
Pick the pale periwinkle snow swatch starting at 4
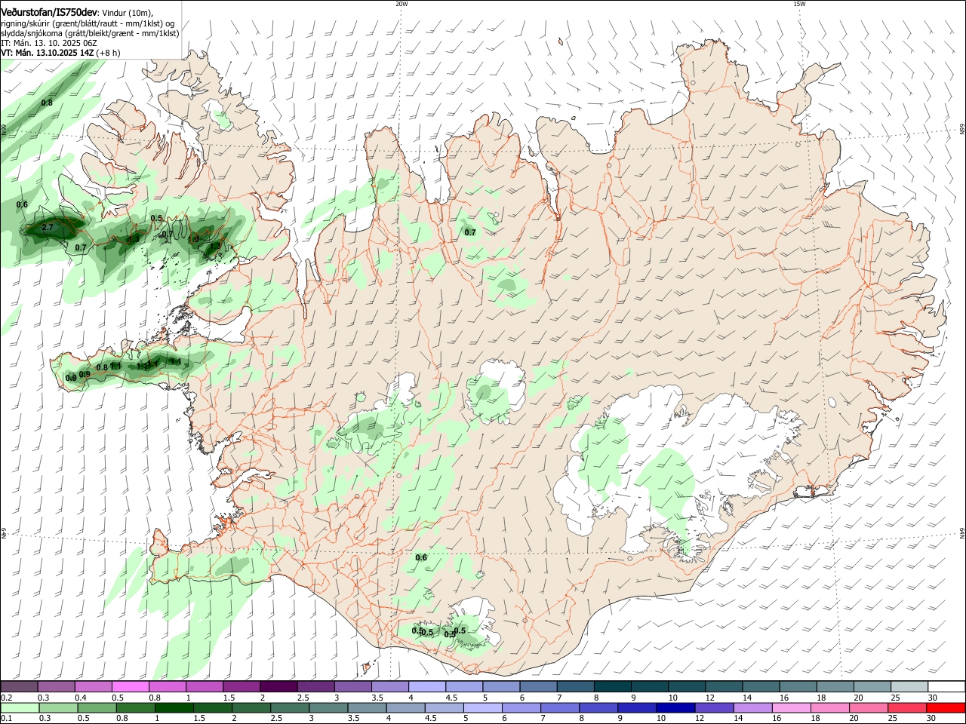(x=426, y=686)
